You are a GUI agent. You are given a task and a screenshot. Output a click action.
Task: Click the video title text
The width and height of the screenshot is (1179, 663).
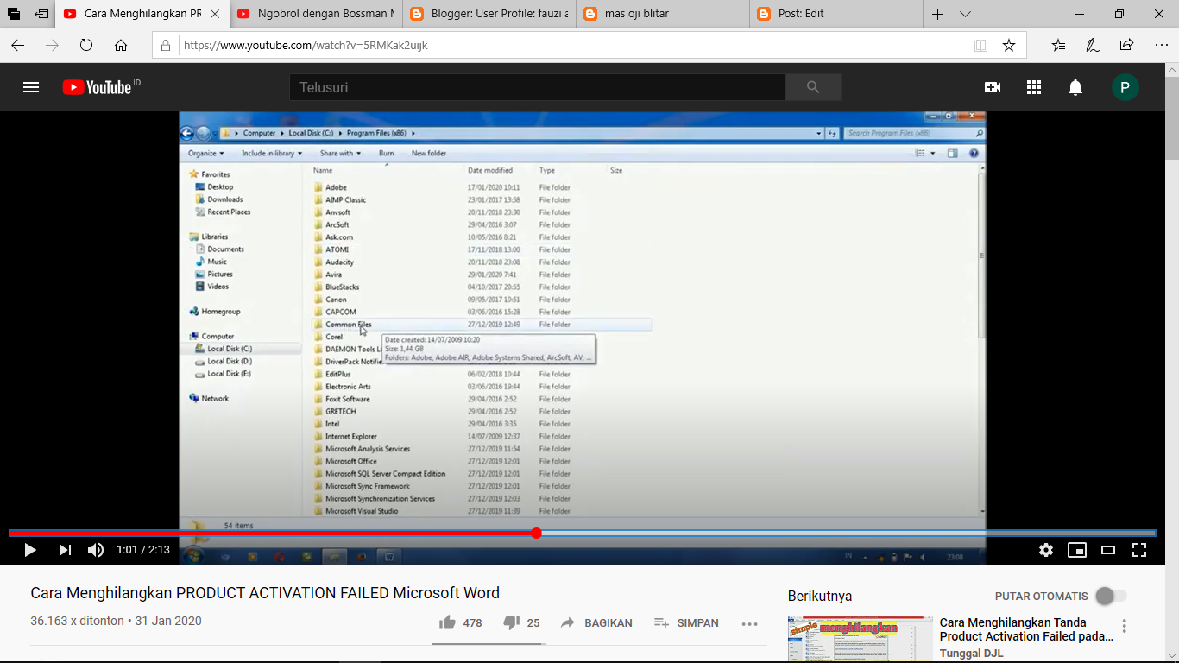[265, 593]
